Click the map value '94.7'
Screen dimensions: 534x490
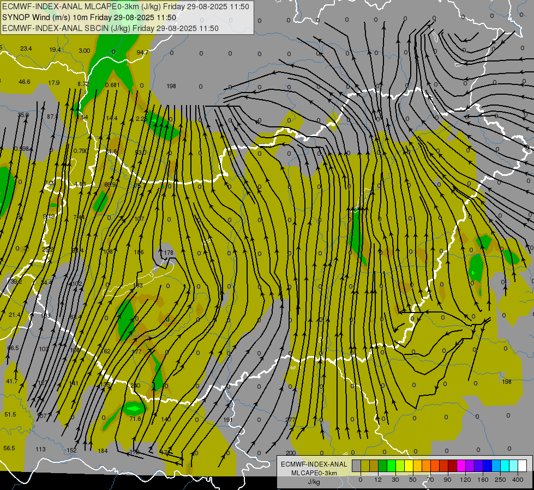pyautogui.click(x=142, y=52)
